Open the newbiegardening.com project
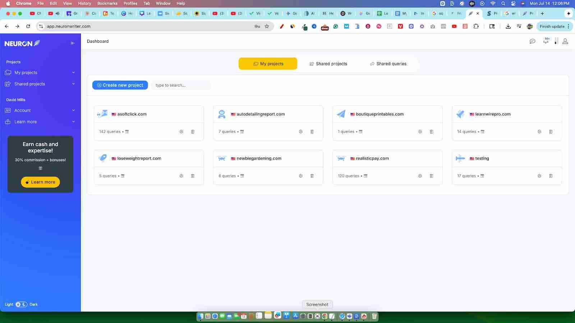575x323 pixels. click(x=259, y=158)
